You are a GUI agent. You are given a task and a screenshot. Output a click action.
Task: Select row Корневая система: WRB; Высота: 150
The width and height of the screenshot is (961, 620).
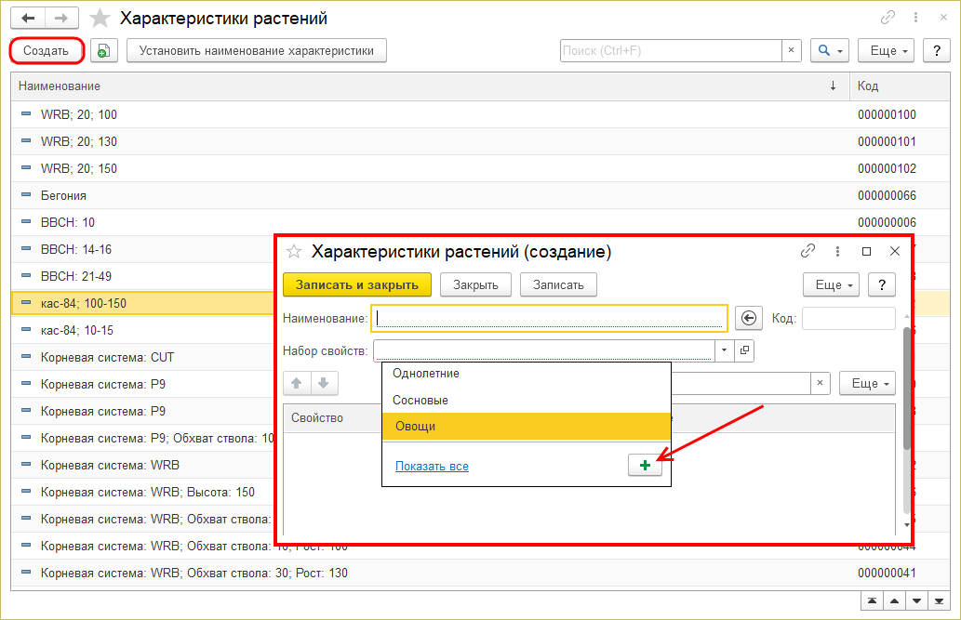pos(142,492)
